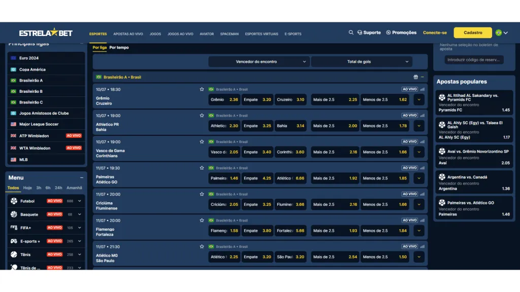This screenshot has height=292, width=520.
Task: Collapse the Brasileirão A league section
Action: pyautogui.click(x=422, y=77)
